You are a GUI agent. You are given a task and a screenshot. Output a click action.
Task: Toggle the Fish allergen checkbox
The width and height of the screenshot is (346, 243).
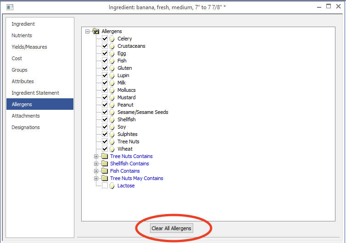click(105, 61)
